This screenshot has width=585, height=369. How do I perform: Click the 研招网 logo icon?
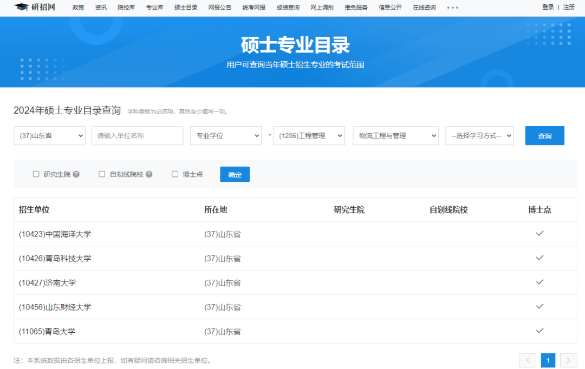(x=21, y=7)
